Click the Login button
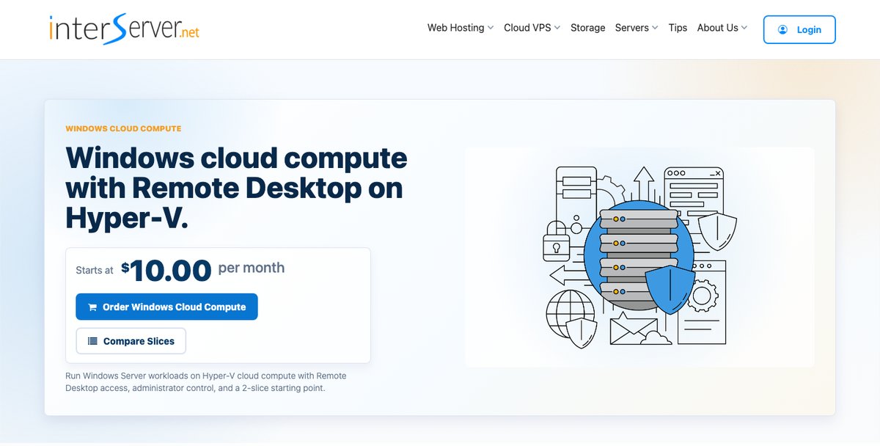This screenshot has height=446, width=880. click(x=799, y=30)
